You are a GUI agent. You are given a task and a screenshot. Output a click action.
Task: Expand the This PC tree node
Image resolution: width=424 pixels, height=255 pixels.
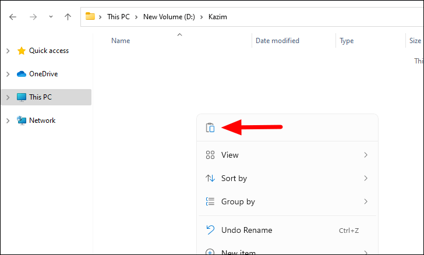tap(8, 97)
